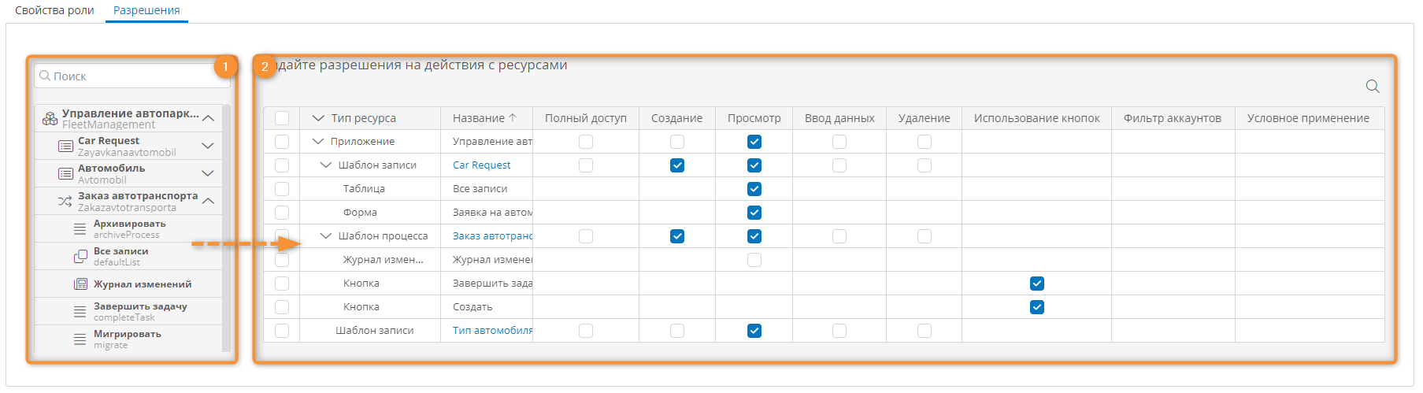The height and width of the screenshot is (393, 1423).
Task: Click the sort arrow in the Название column header
Action: coord(513,117)
